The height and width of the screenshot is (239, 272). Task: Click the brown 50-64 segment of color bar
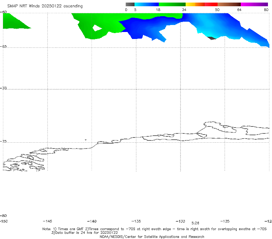tap(229, 4)
